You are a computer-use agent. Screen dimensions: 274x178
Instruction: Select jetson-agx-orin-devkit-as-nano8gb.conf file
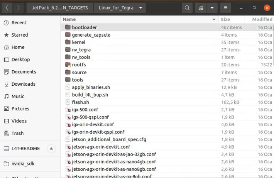pos(114,169)
